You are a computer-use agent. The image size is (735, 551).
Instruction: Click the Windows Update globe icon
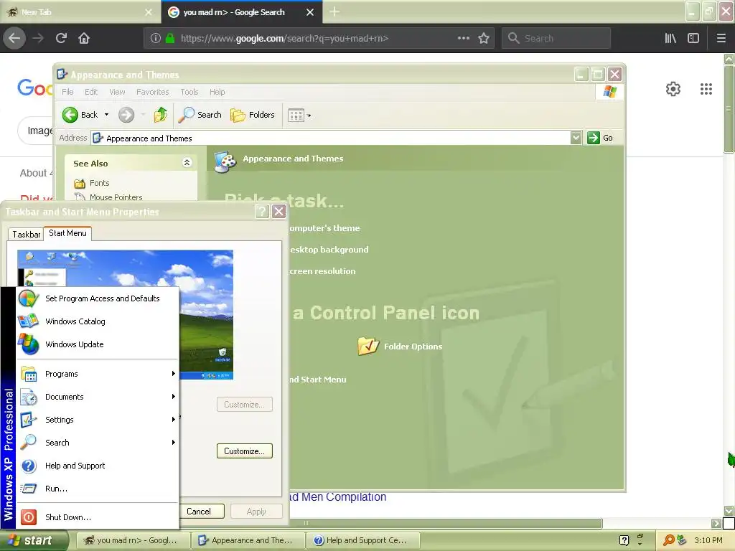pyautogui.click(x=29, y=344)
